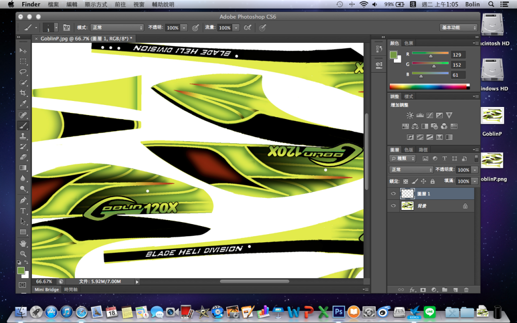Screen dimensions: 517x323
Task: Select the Zoom tool in toolbox
Action: coord(23,254)
